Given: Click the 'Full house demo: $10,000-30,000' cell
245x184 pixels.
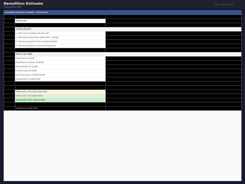Looking at the screenshot, I should [x=60, y=75].
